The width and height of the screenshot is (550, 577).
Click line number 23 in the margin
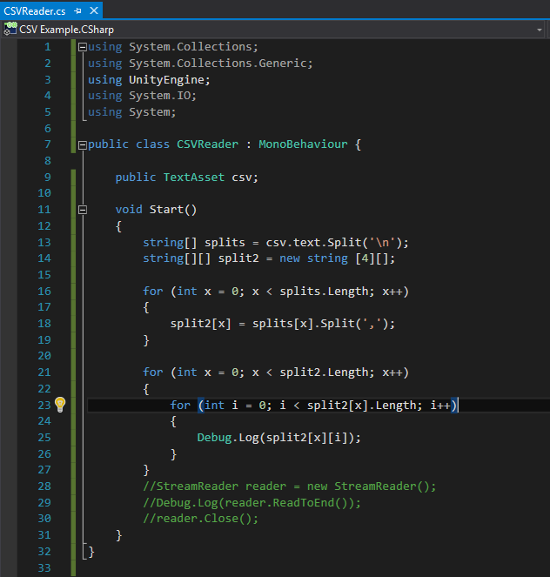[44, 405]
